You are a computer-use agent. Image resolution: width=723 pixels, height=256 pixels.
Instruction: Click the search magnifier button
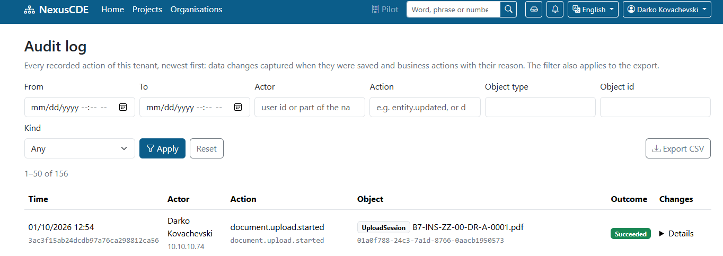point(508,10)
